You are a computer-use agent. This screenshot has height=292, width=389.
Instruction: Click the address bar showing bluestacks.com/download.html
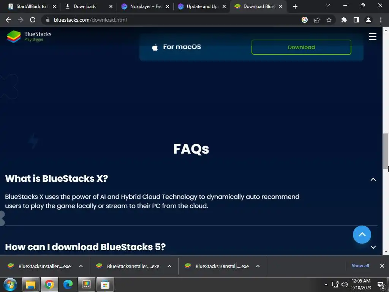click(x=171, y=20)
